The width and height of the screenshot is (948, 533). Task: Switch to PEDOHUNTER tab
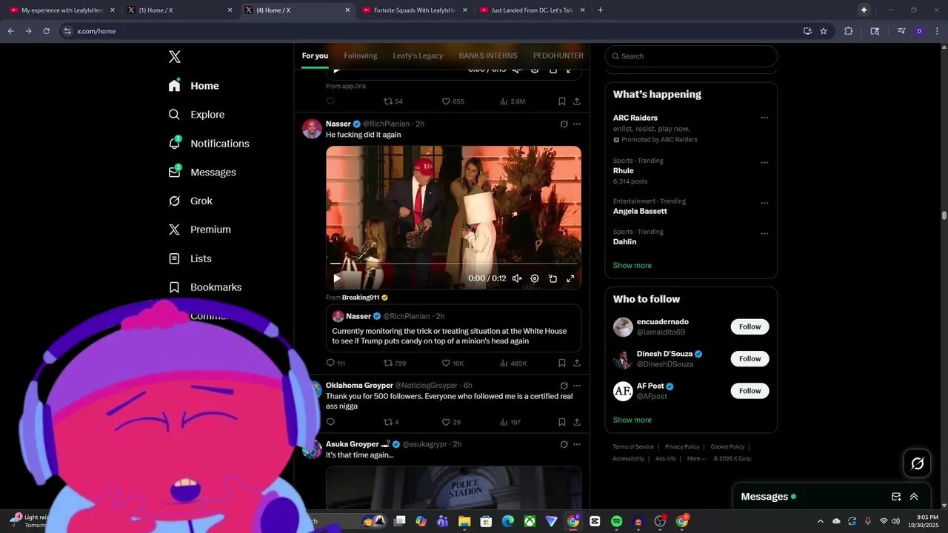(558, 56)
